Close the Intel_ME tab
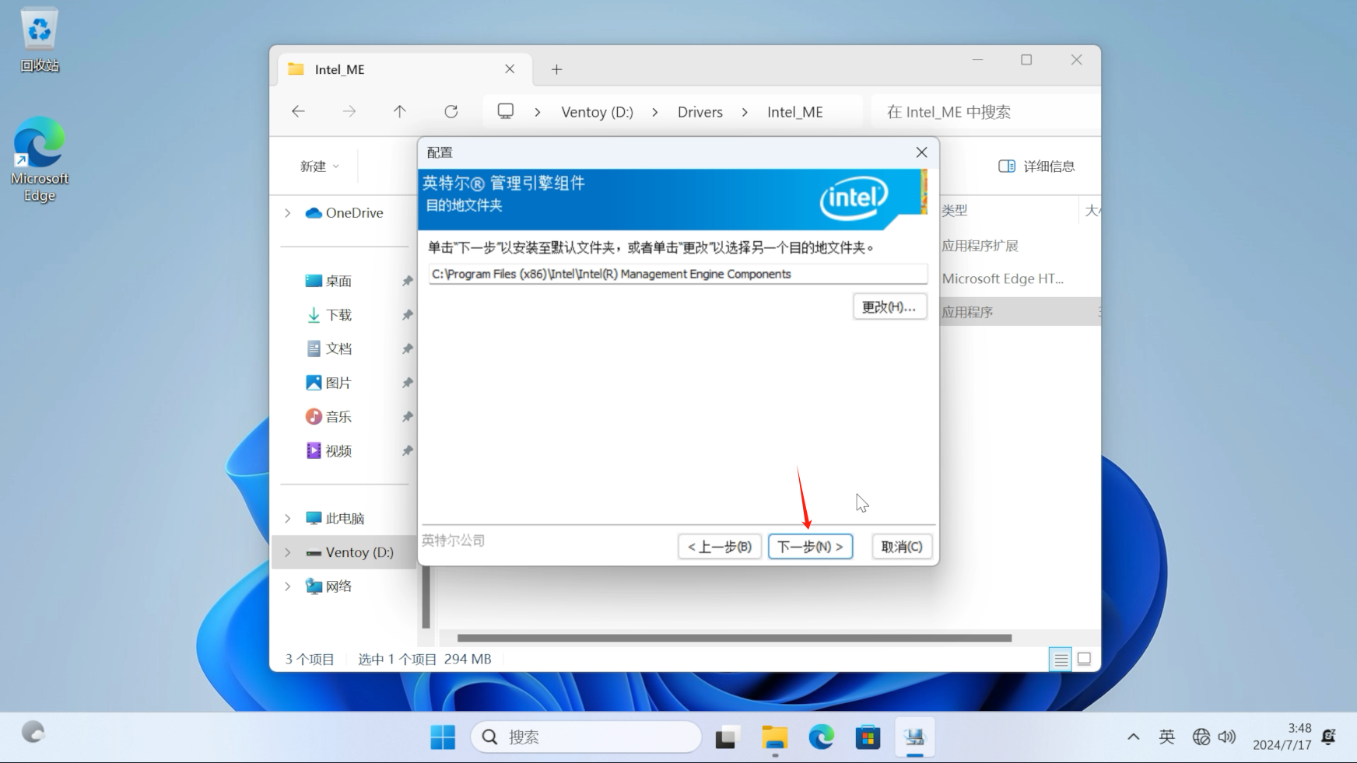1357x763 pixels. tap(510, 69)
